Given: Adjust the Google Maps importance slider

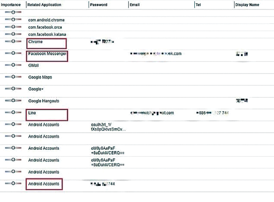Looking at the screenshot, I should click(x=13, y=77).
